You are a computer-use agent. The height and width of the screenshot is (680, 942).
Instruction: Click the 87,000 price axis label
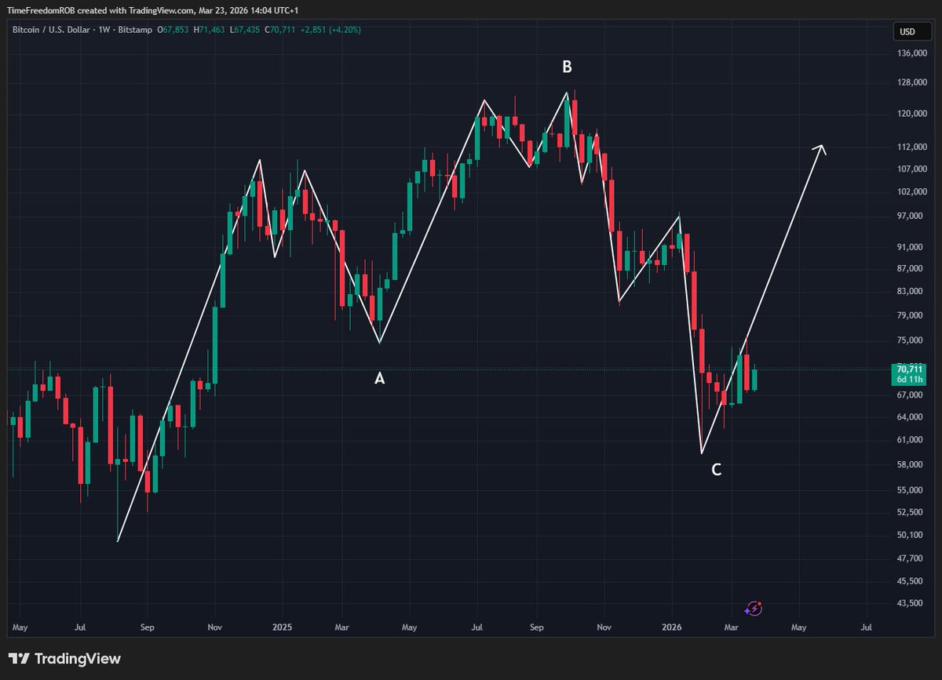pos(908,268)
